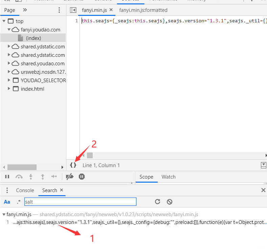Select the (index) file
Screen dimensions: 267x252
point(33,38)
